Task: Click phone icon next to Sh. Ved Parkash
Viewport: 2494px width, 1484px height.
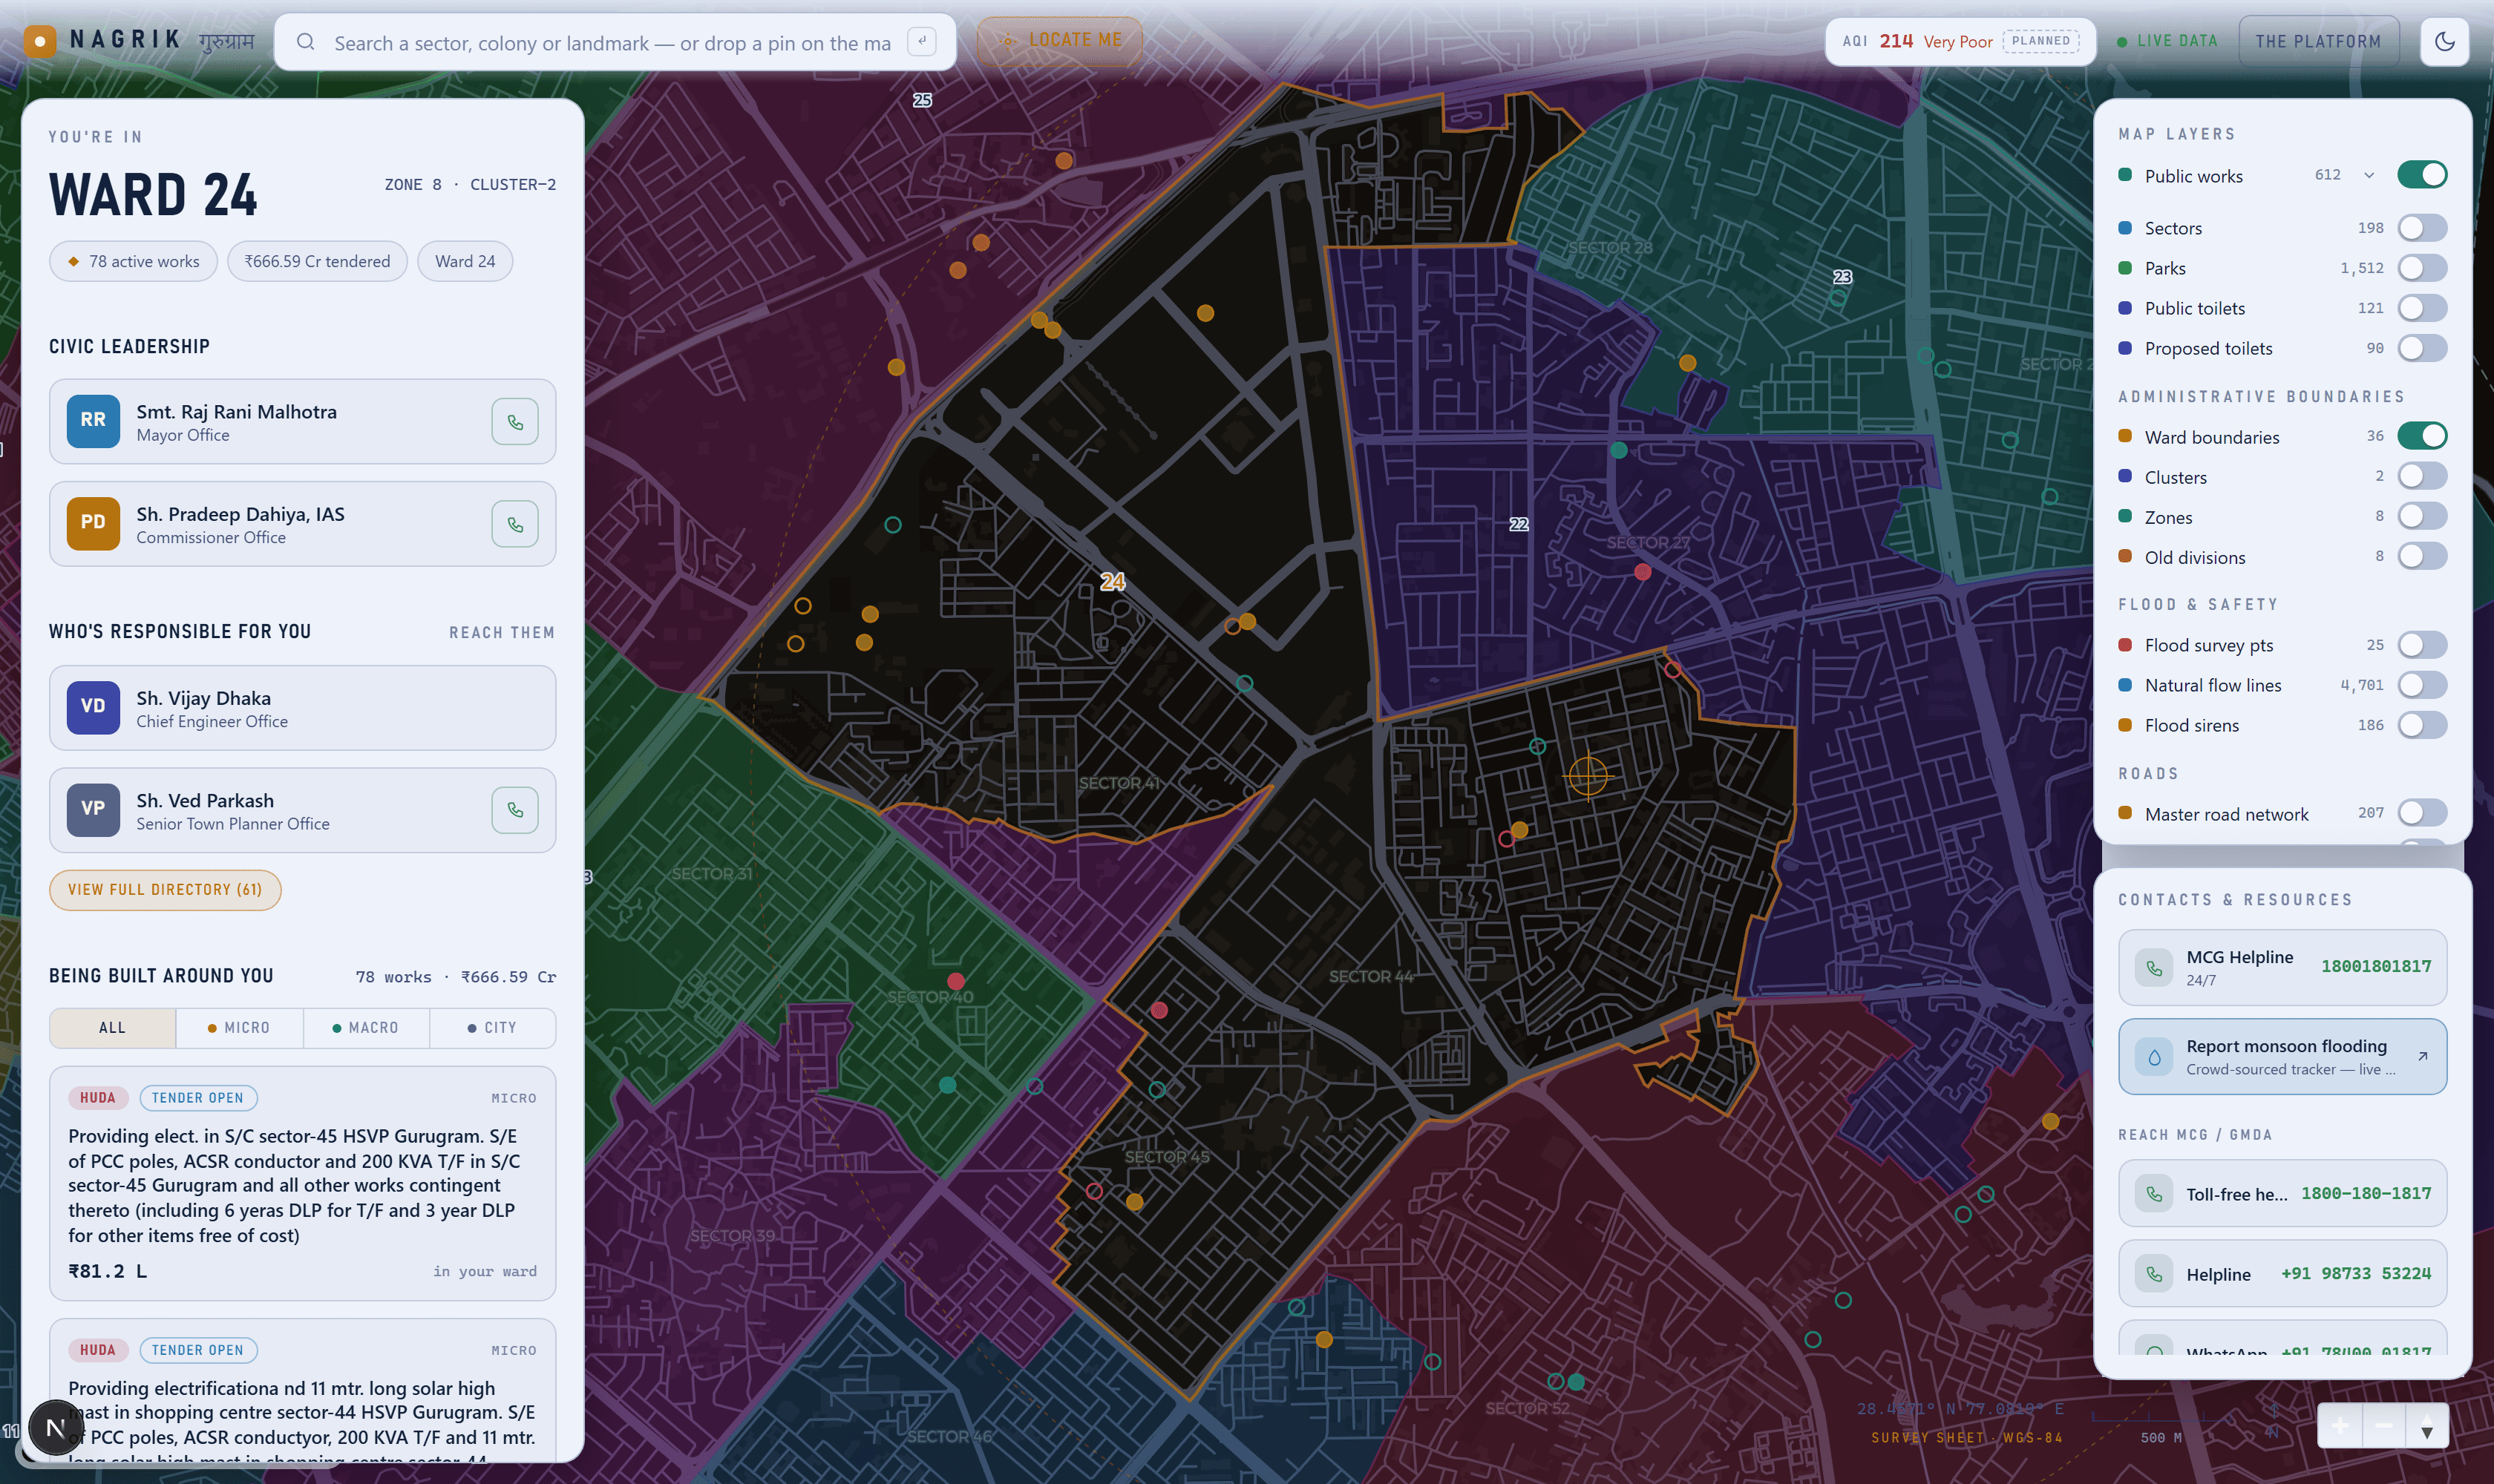Action: pos(515,809)
